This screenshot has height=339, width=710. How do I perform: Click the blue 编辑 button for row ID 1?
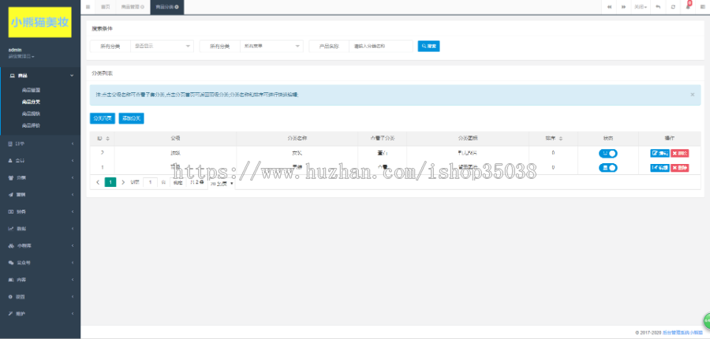(660, 168)
